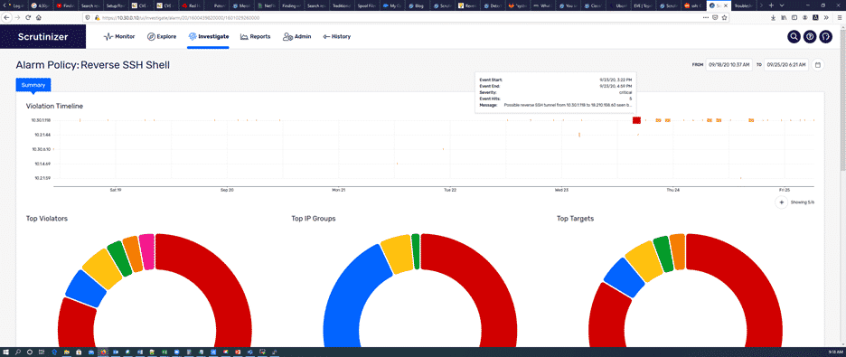The width and height of the screenshot is (846, 357).
Task: Open the browser downloads arrow icon
Action: tap(774, 17)
